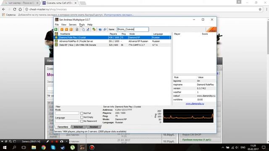Click volume speaker icon in system tray

coord(237,147)
